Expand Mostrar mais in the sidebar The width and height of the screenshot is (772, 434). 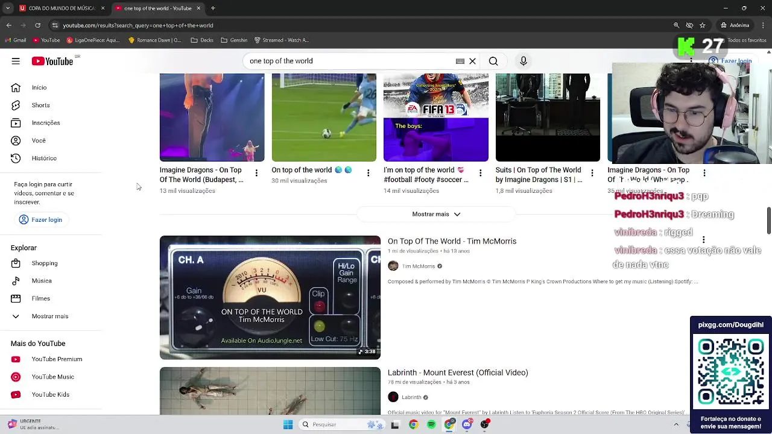click(x=51, y=316)
